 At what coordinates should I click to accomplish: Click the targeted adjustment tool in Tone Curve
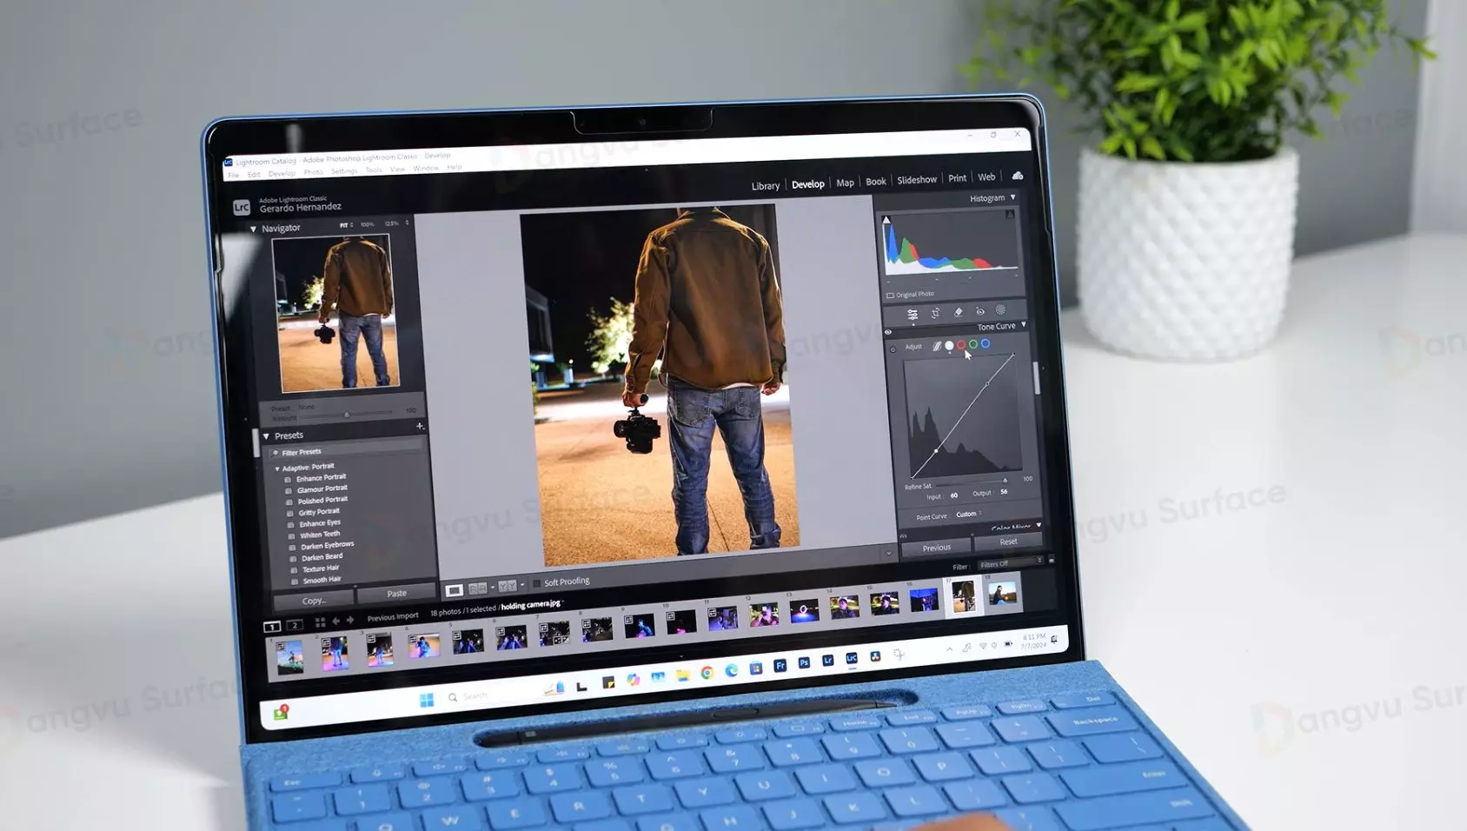pos(893,349)
